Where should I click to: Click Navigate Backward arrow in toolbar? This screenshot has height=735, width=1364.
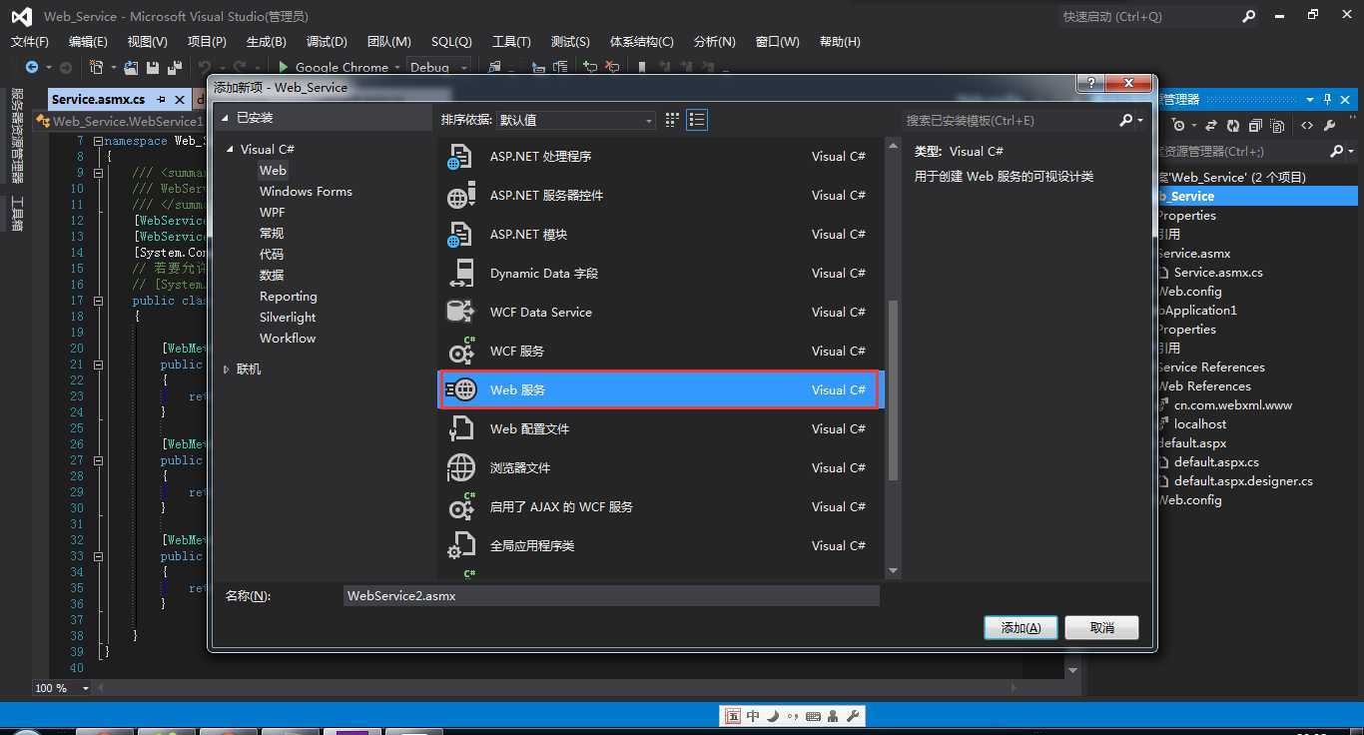32,67
